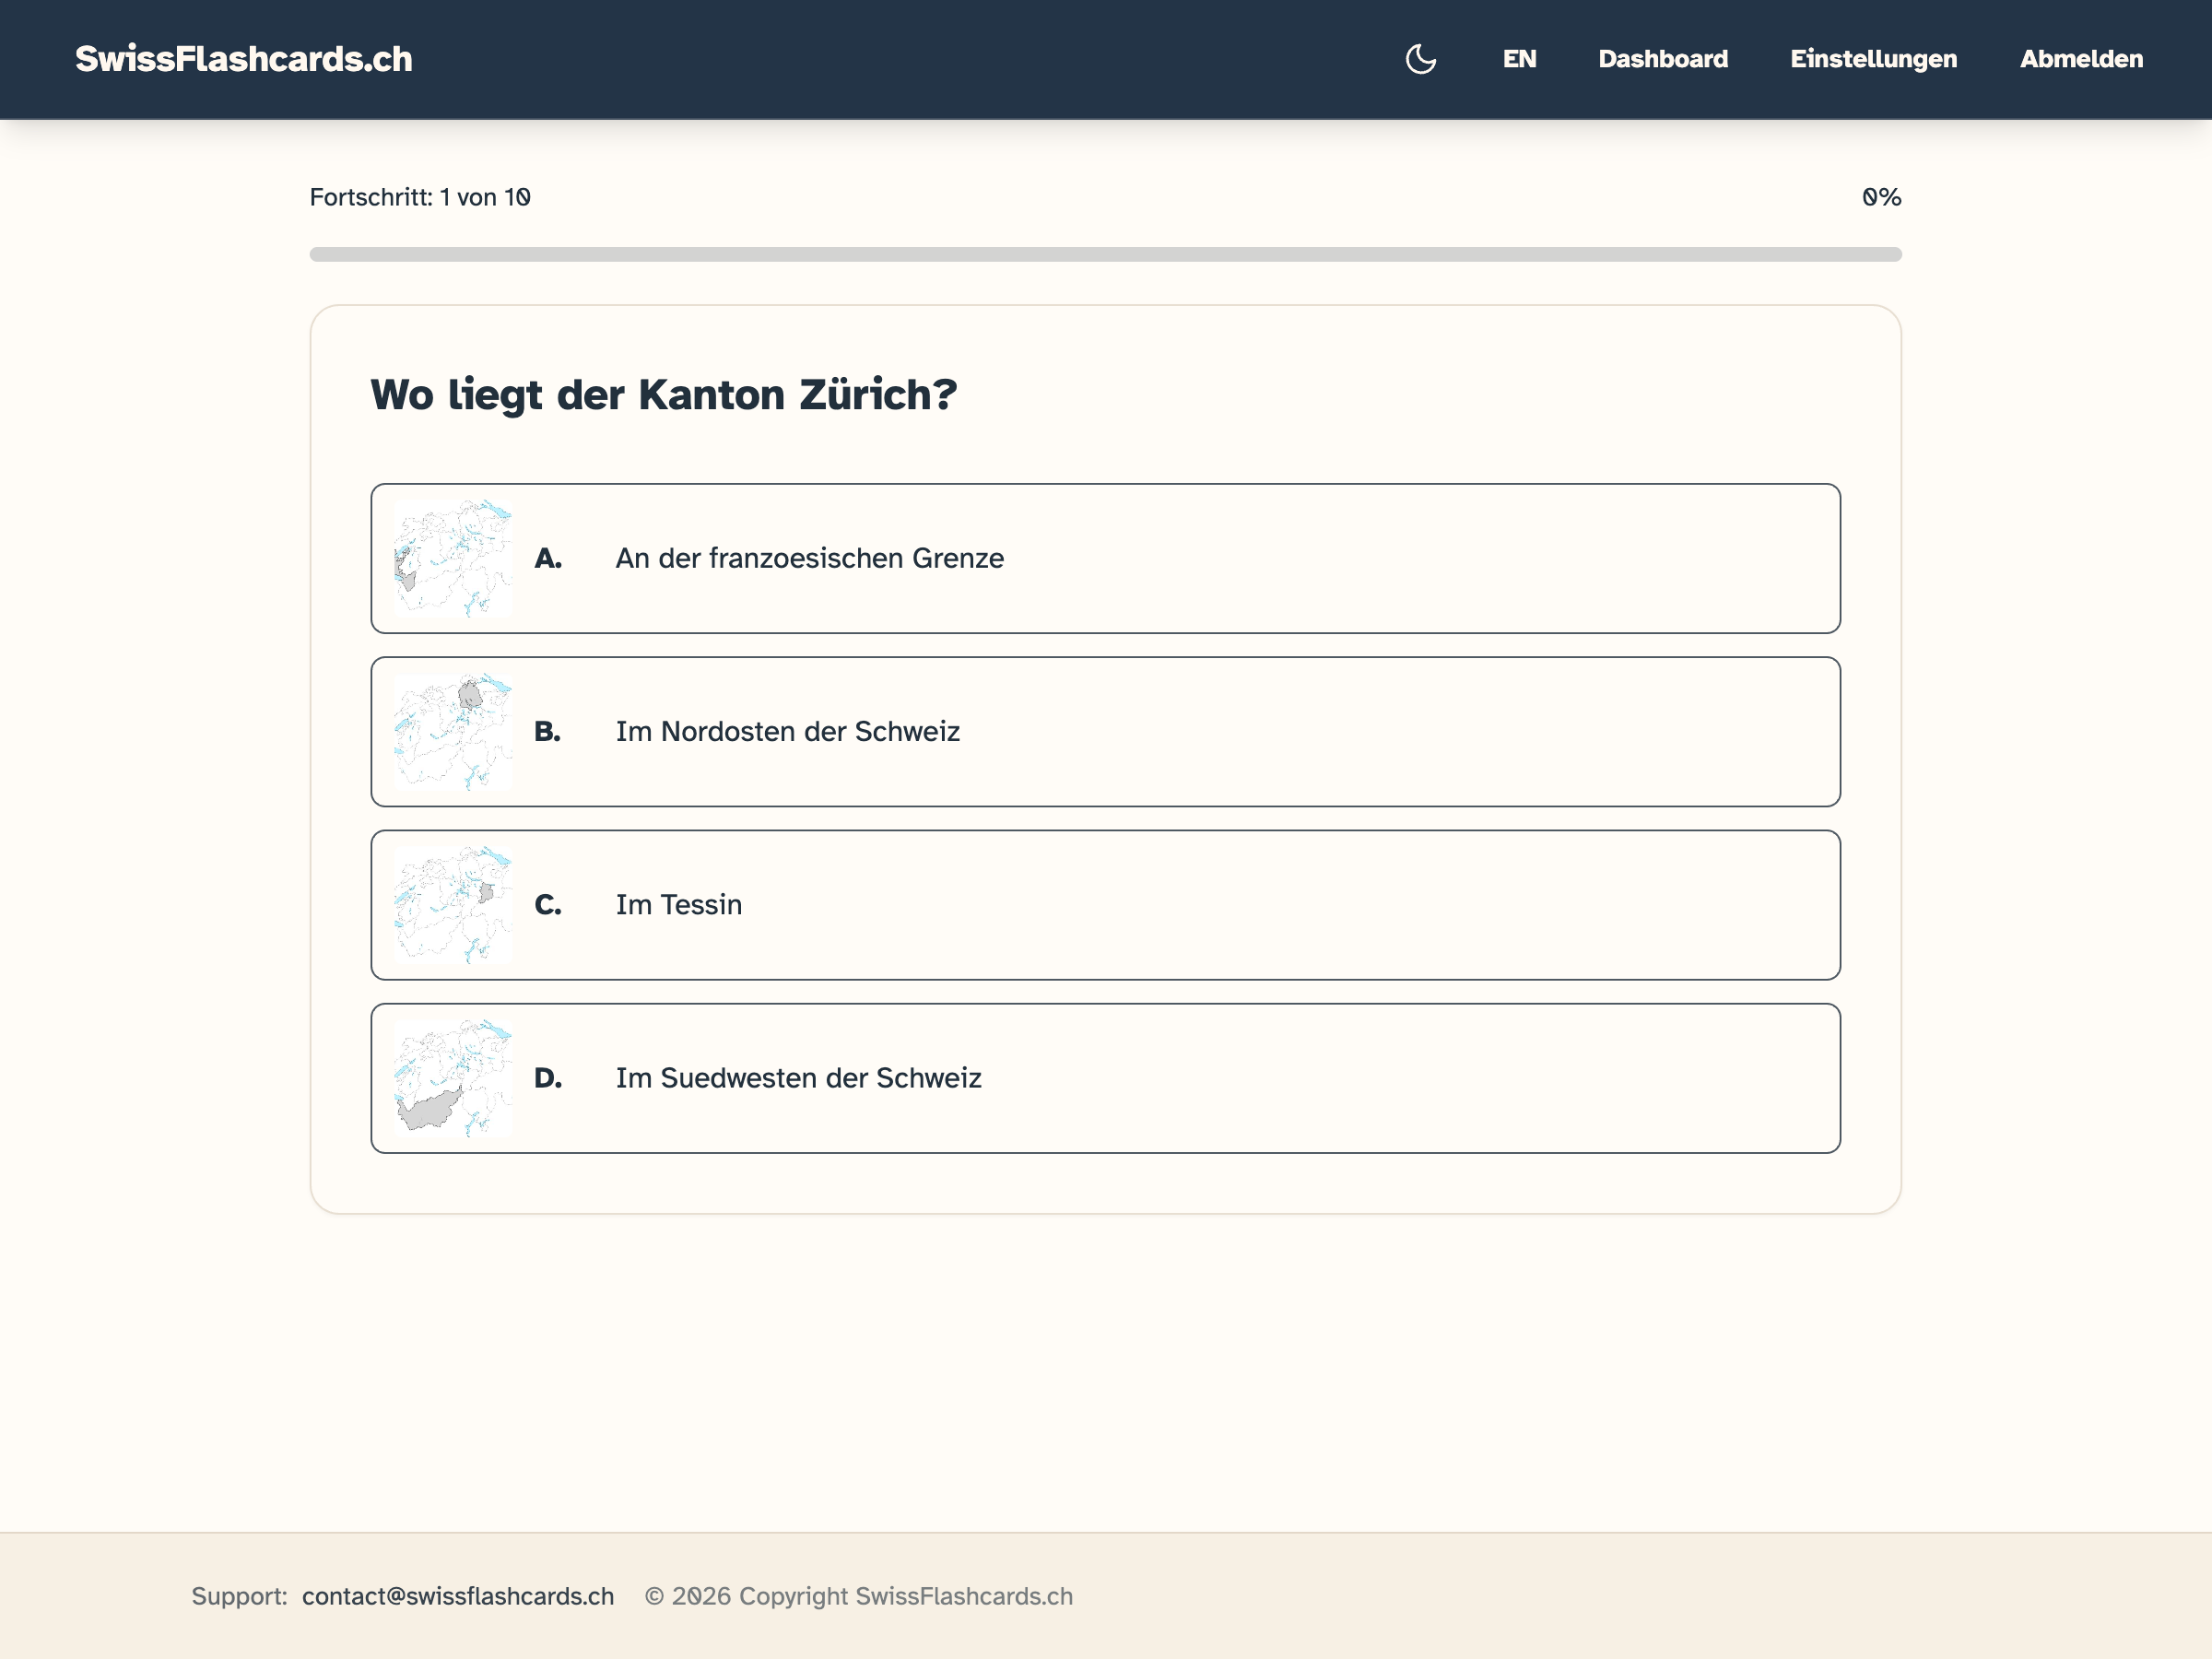Pick answer C Im Tessin

[1105, 905]
